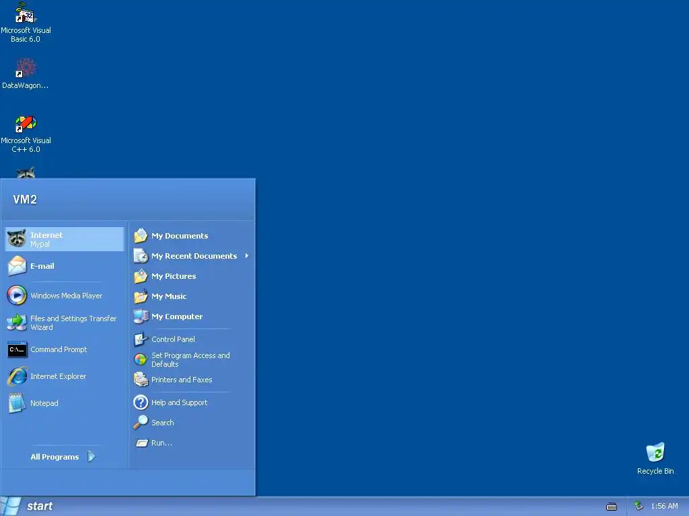689x516 pixels.
Task: Click the Notepad icon
Action: [x=17, y=403]
